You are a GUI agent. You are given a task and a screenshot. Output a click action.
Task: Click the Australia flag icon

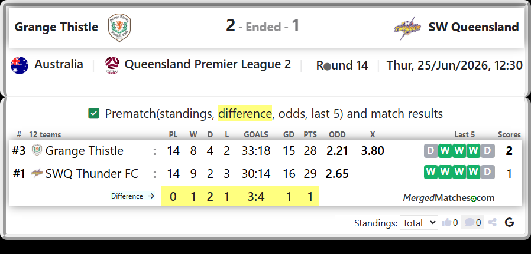(x=20, y=65)
